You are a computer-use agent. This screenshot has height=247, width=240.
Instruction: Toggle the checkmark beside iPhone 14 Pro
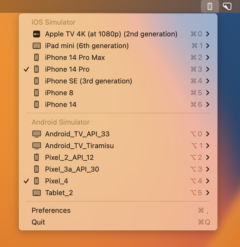(x=26, y=70)
